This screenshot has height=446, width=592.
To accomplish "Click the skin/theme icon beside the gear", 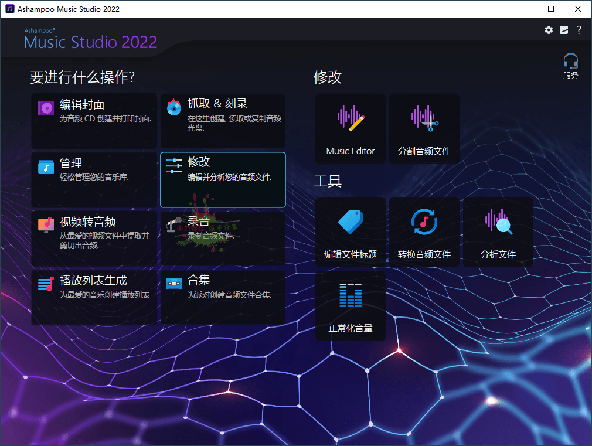I will (x=564, y=30).
